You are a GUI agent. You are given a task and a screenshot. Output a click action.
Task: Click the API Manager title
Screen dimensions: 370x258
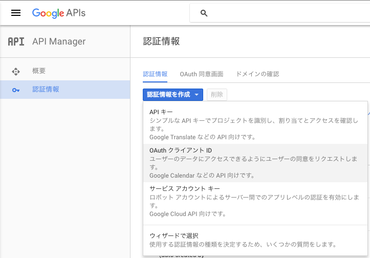click(x=59, y=41)
